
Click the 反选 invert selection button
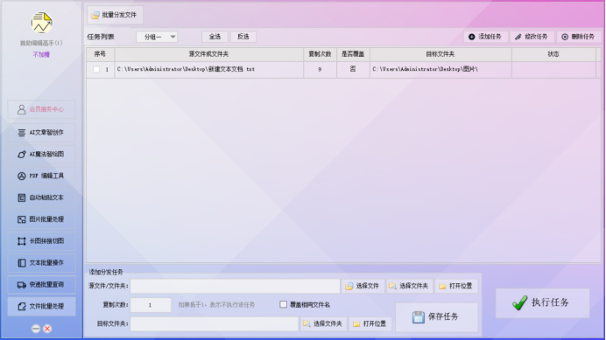point(243,37)
